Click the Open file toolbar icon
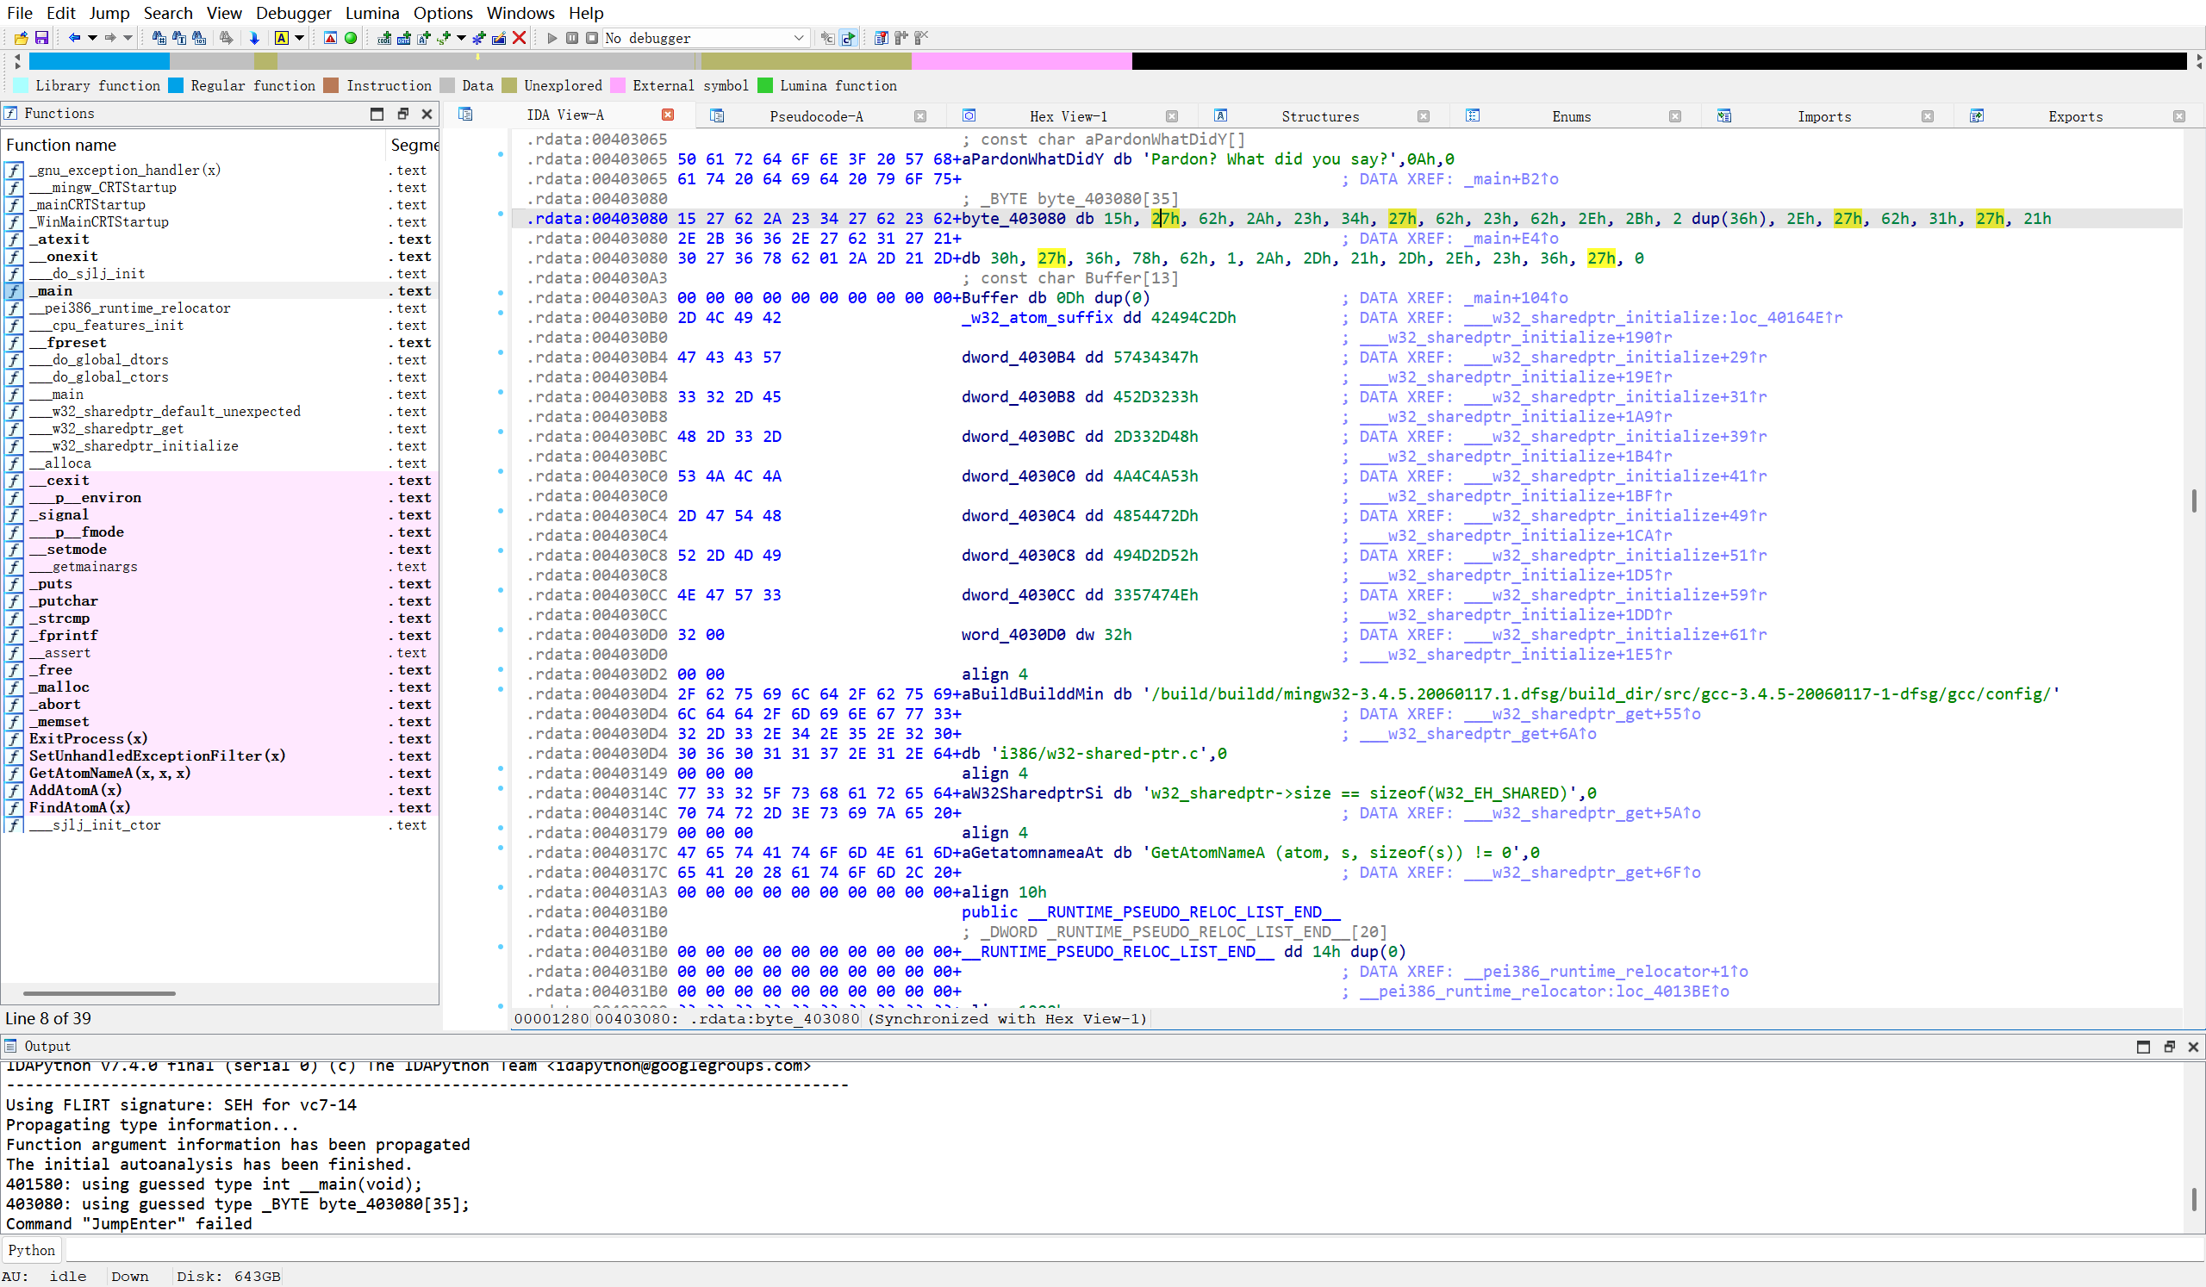 point(21,38)
